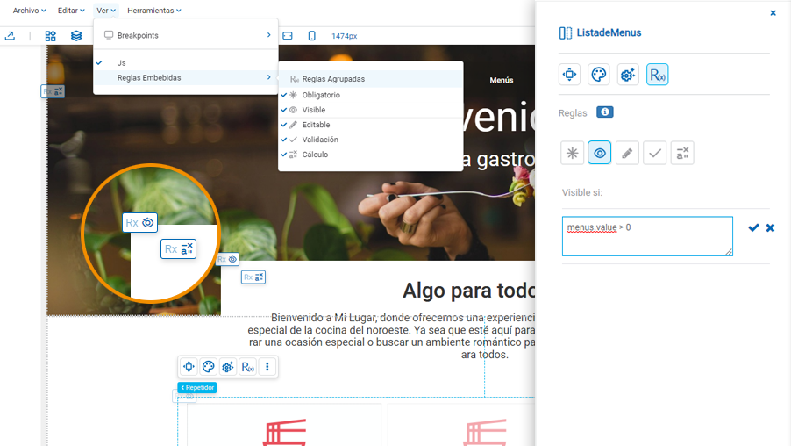Toggle the Js option in Ver menu

click(x=186, y=63)
